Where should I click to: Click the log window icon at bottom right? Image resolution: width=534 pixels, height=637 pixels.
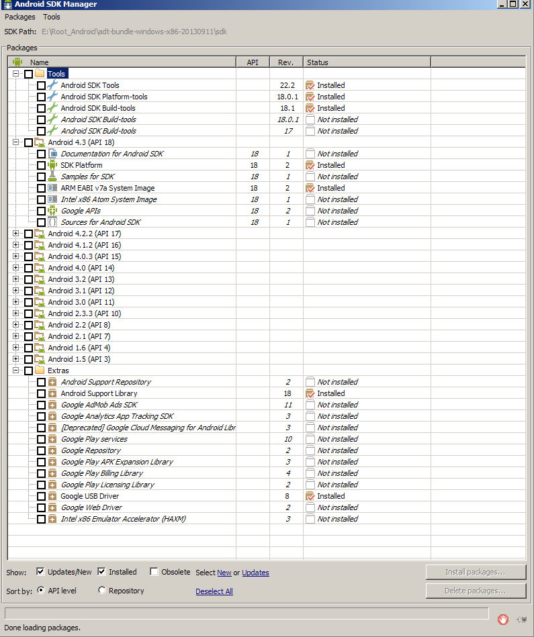(522, 619)
